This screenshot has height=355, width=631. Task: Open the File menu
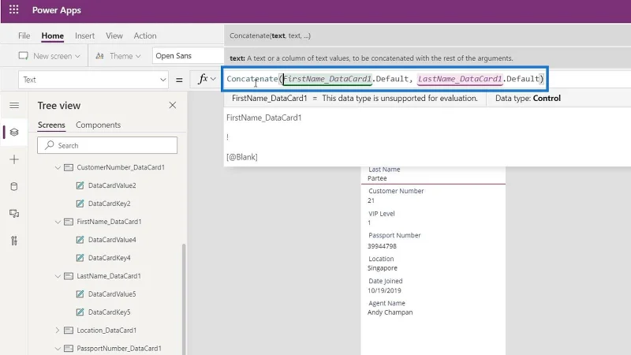[24, 35]
